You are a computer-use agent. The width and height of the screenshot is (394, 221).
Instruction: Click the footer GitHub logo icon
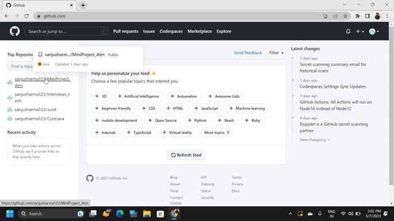pyautogui.click(x=90, y=178)
